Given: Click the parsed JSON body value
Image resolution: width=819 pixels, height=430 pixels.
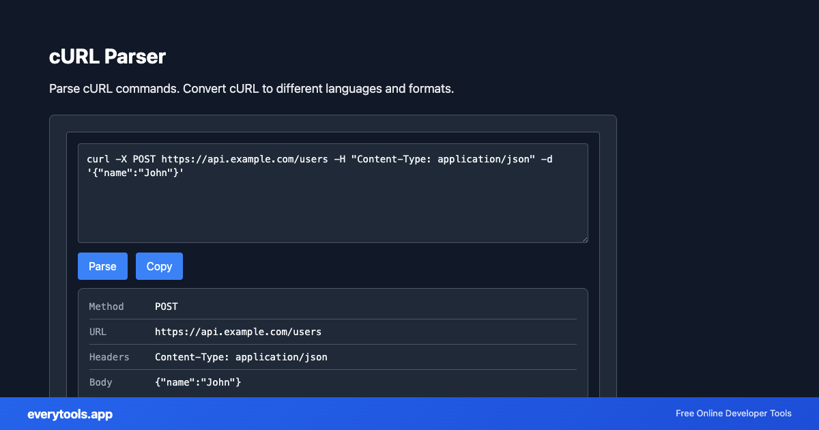Looking at the screenshot, I should pos(198,382).
